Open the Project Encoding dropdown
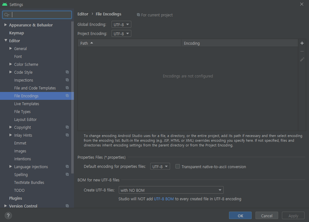The image size is (309, 222). [121, 33]
